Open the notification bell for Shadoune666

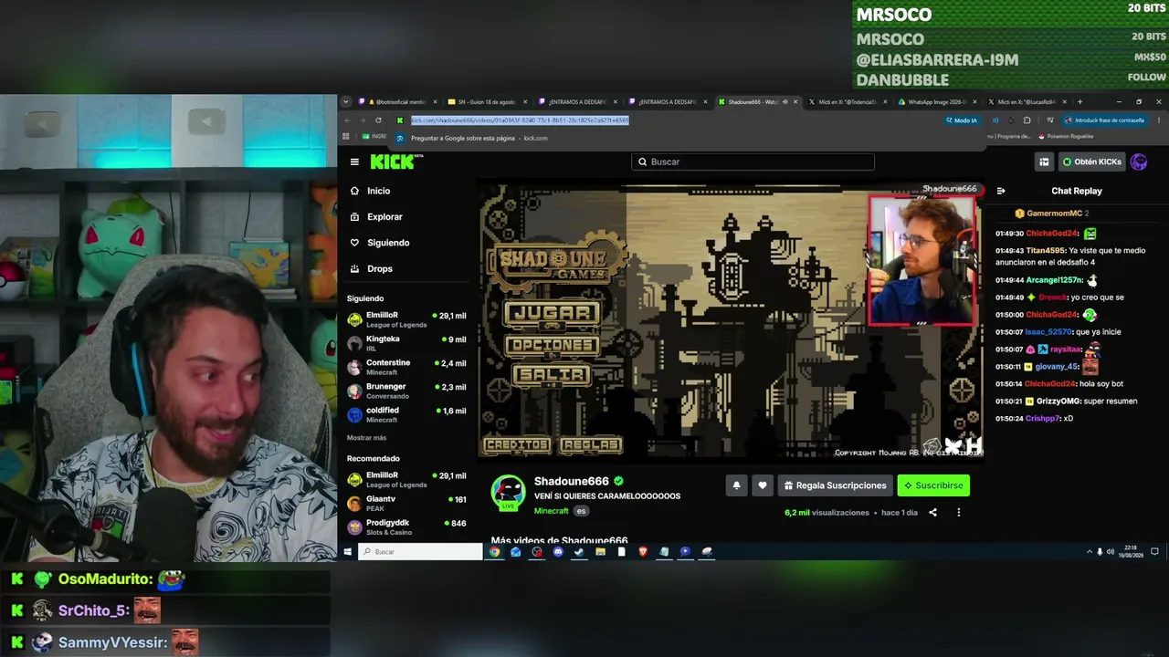[x=736, y=485]
